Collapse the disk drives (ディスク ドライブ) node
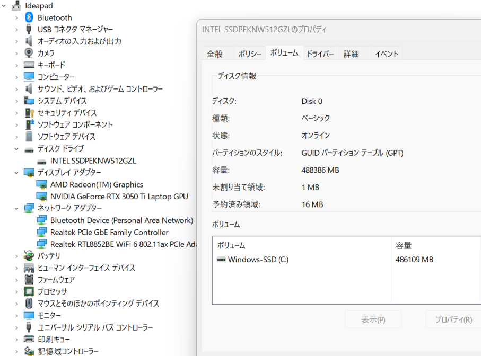 coord(16,149)
